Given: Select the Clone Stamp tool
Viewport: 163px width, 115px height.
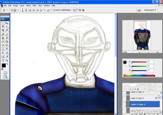Looking at the screenshot, I should tap(3, 38).
